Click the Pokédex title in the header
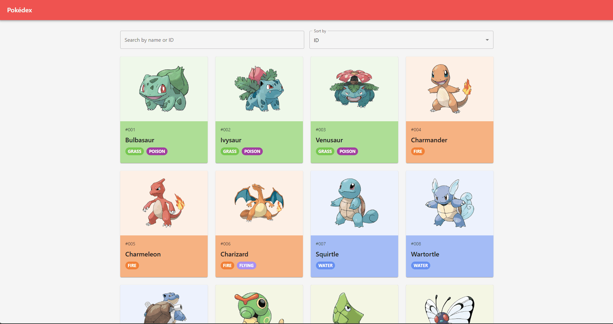This screenshot has height=324, width=613. click(x=20, y=10)
